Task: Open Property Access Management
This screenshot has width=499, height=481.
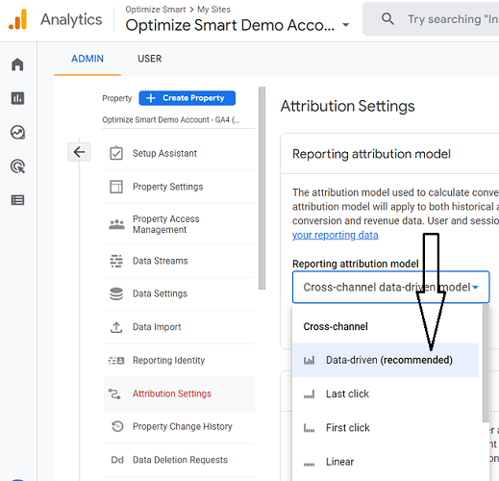Action: click(179, 224)
